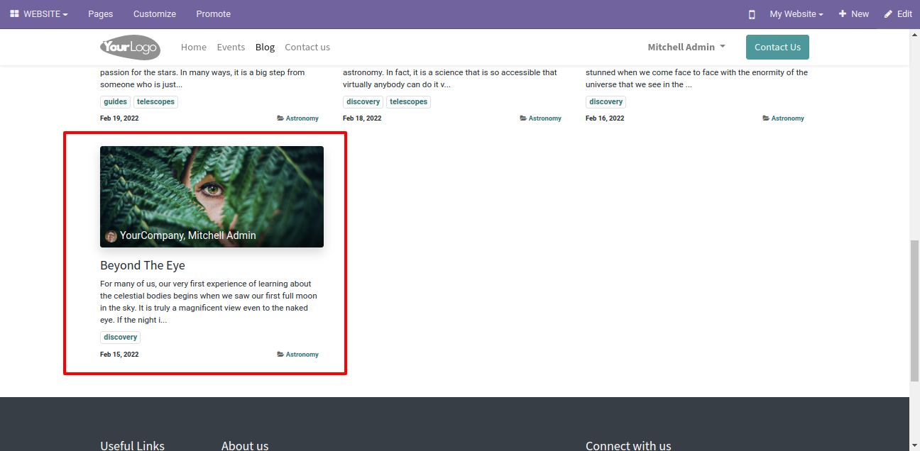This screenshot has height=451, width=920.
Task: Open Contact us nav link
Action: 307,48
